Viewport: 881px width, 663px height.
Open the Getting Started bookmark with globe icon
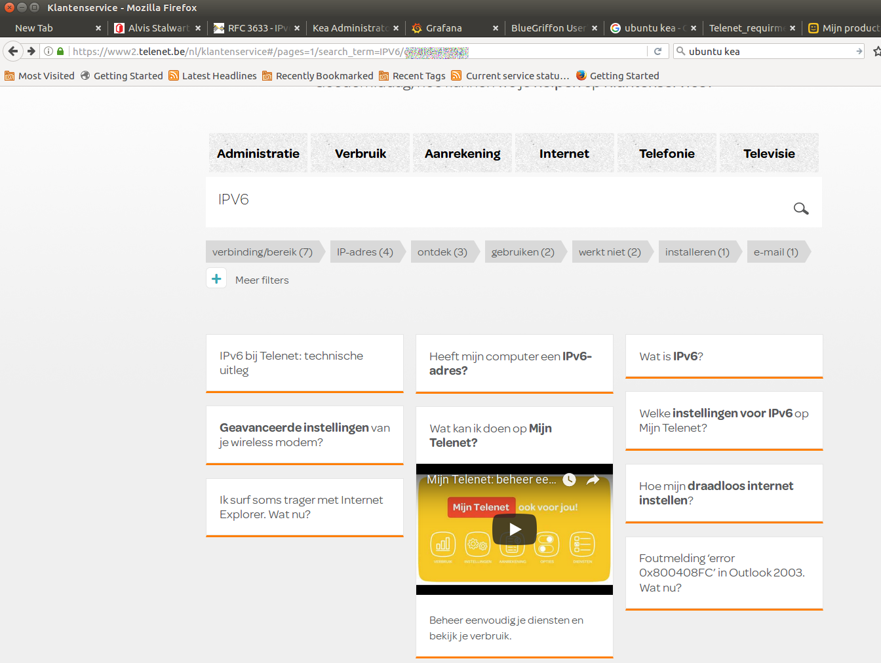121,76
